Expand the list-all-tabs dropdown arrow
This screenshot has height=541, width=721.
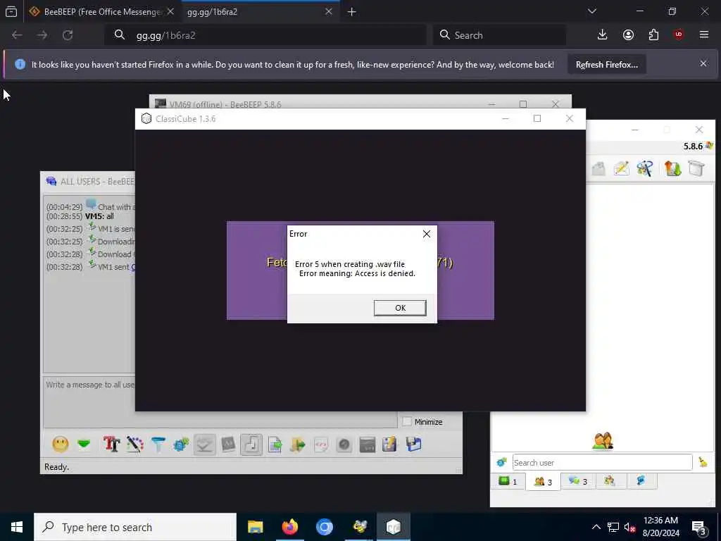click(591, 11)
